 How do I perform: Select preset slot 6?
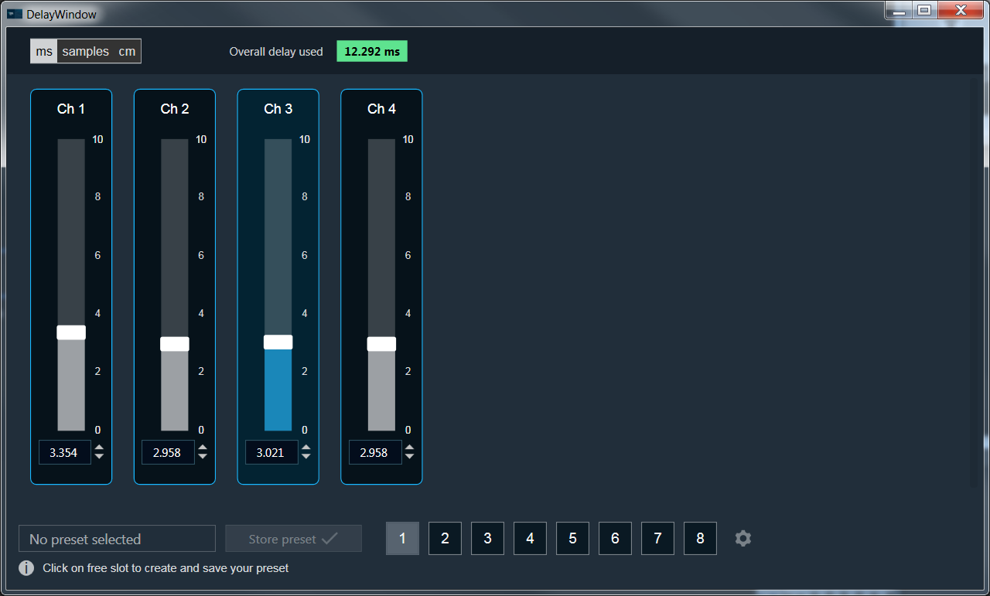(615, 538)
